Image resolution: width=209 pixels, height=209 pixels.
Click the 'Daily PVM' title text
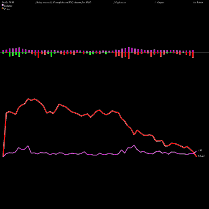pyautogui.click(x=8, y=3)
